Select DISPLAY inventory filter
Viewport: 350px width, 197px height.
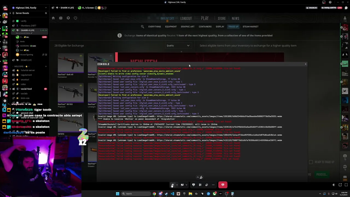pos(220,27)
